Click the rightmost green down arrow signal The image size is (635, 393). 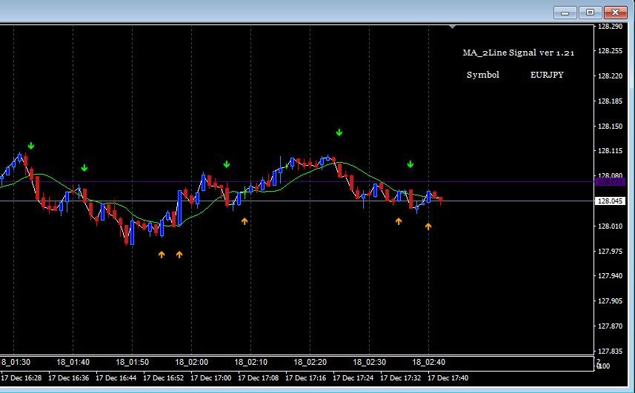point(410,164)
